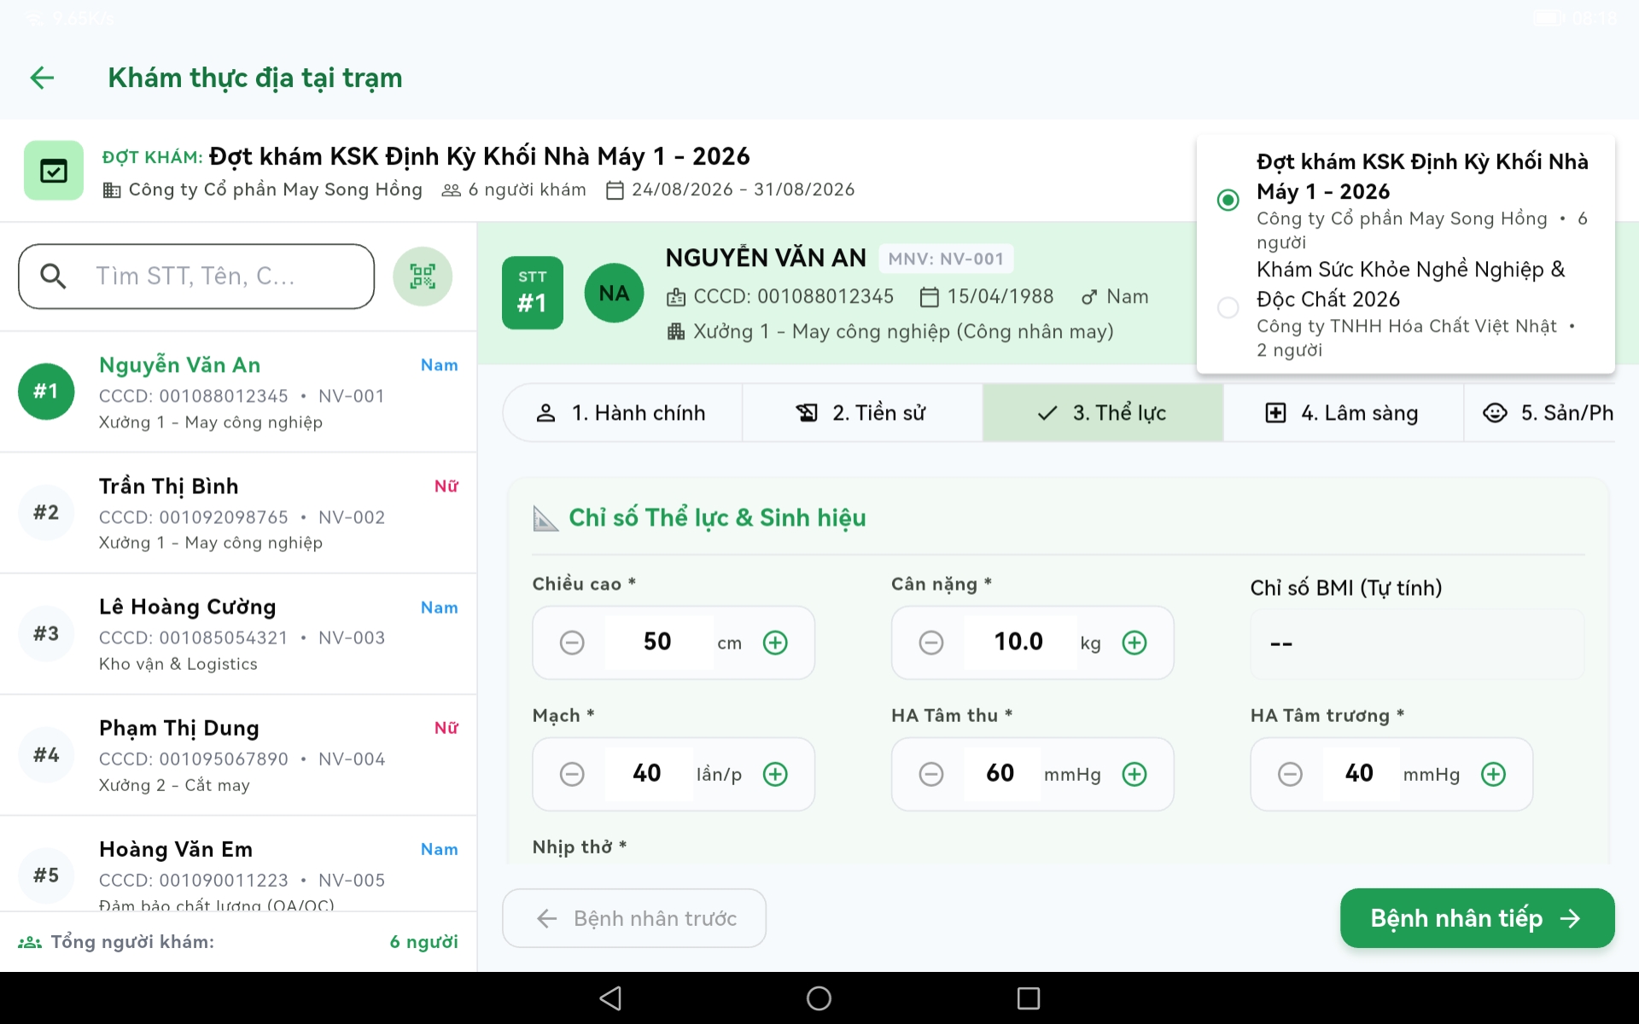Go back using the top-left arrow
Screen dimensions: 1639x1024
[x=42, y=78]
